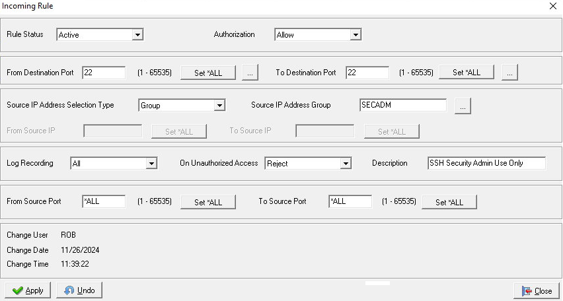Image resolution: width=563 pixels, height=301 pixels.
Task: Browse Source IP Address Group with ellipsis button
Action: 463,106
